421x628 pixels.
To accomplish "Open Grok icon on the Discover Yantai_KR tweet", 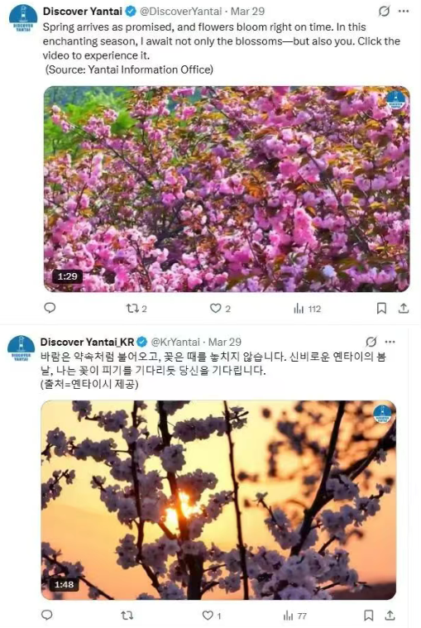I will [x=371, y=342].
